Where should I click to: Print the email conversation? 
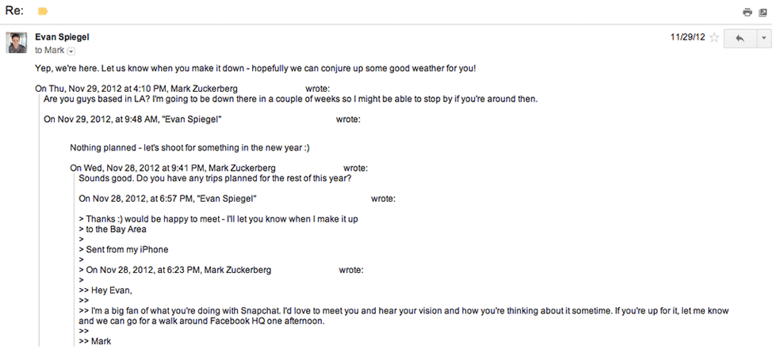pyautogui.click(x=746, y=12)
